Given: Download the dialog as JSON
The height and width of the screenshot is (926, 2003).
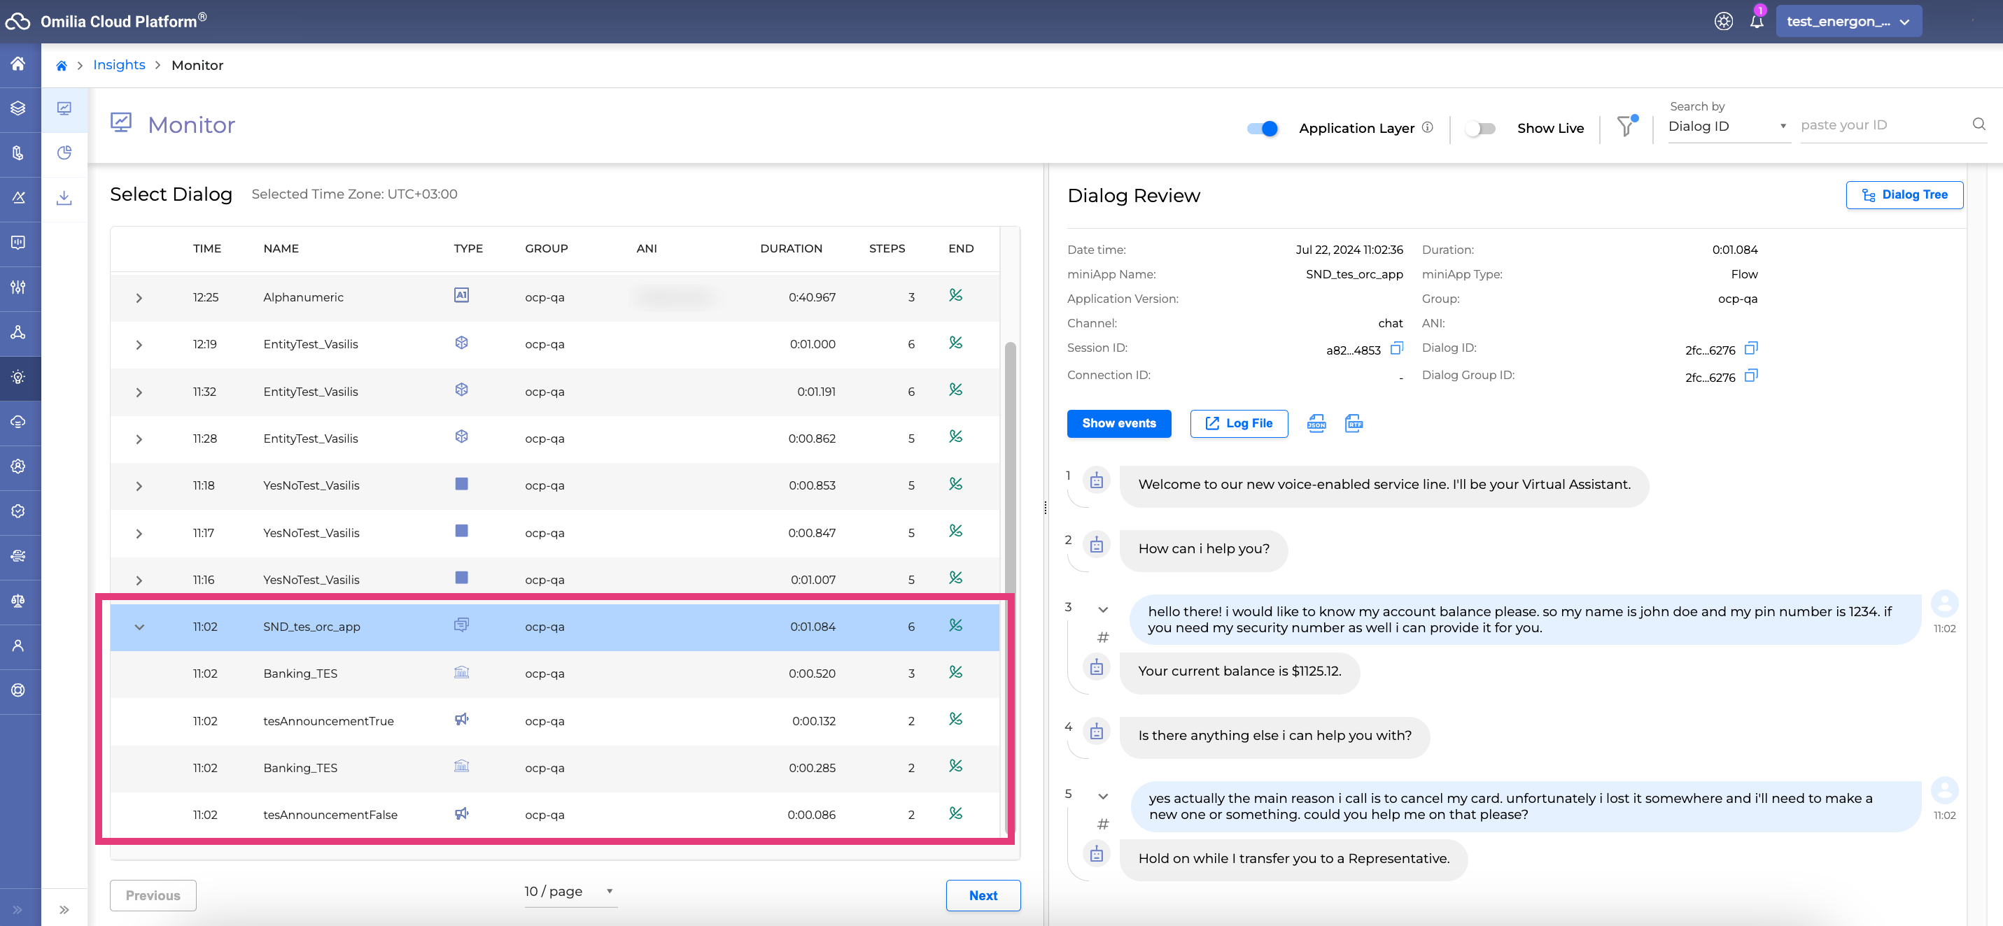Looking at the screenshot, I should (1316, 423).
